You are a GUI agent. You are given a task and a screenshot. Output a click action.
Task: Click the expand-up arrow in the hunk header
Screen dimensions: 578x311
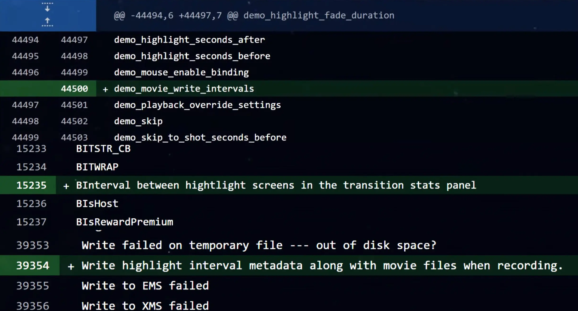pos(47,22)
